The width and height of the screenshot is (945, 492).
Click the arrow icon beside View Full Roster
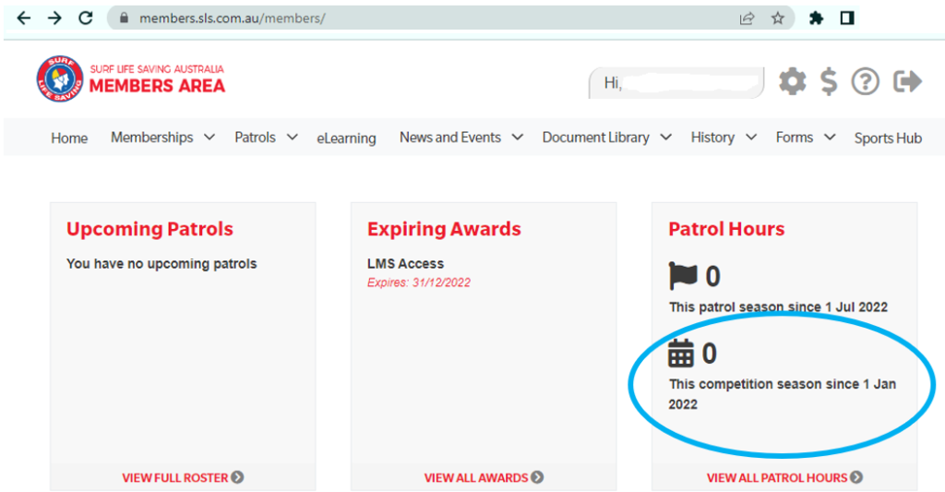pyautogui.click(x=237, y=477)
